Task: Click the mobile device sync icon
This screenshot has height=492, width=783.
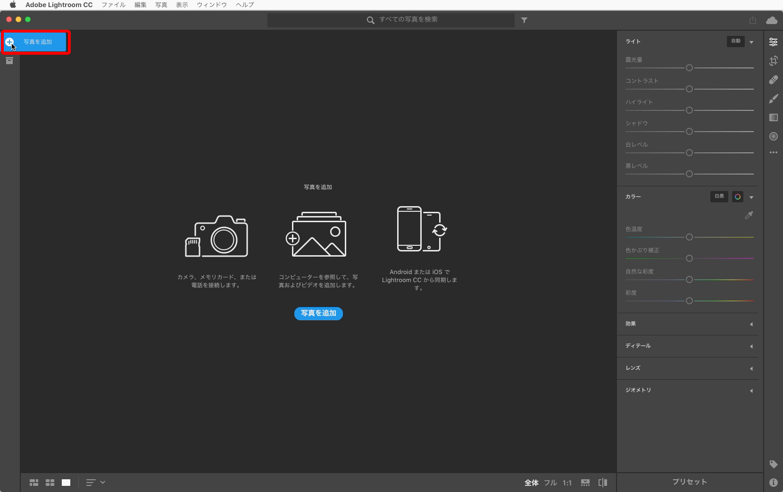Action: (x=422, y=229)
